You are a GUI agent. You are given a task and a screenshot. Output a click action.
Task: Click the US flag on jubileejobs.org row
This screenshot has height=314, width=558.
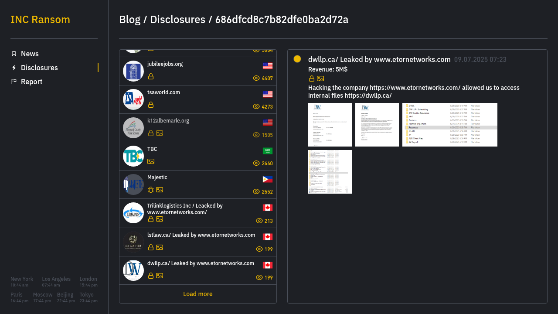268,66
